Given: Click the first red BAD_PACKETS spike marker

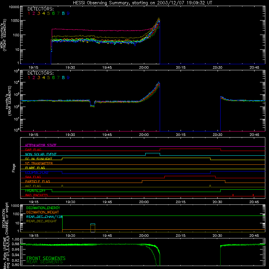Looking at the screenshot, I should click(x=233, y=195).
